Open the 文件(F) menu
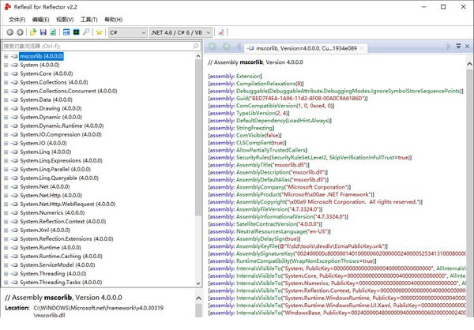This screenshot has height=330, width=474. (x=17, y=20)
